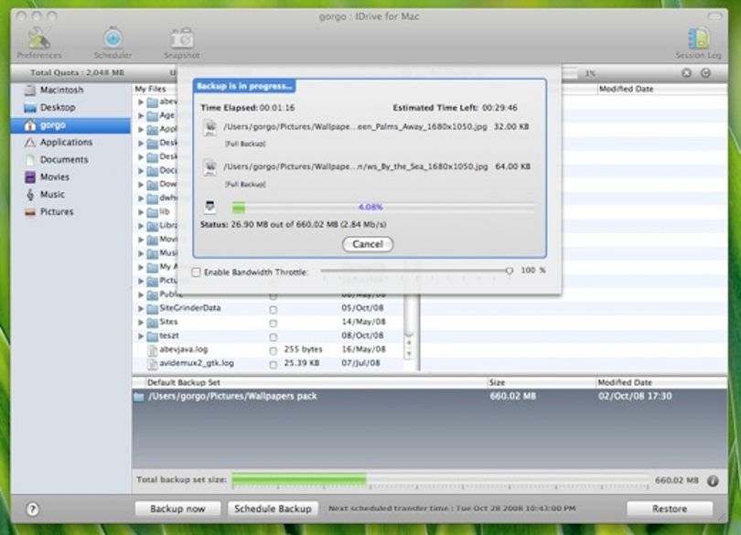Click the bandwidth throttle slider handle
The image size is (741, 535).
point(509,271)
